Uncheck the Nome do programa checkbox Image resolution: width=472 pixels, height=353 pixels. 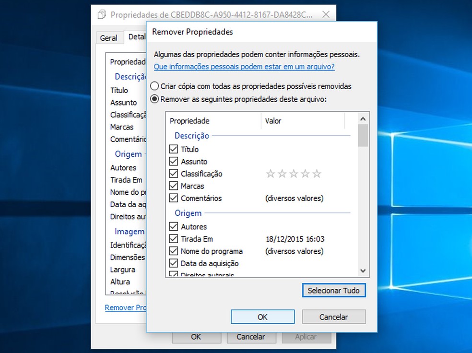pyautogui.click(x=173, y=251)
